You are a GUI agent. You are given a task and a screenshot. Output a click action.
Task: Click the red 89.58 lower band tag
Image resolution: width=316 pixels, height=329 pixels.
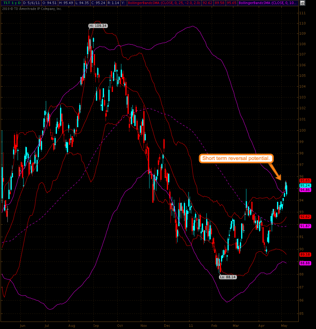(305, 254)
